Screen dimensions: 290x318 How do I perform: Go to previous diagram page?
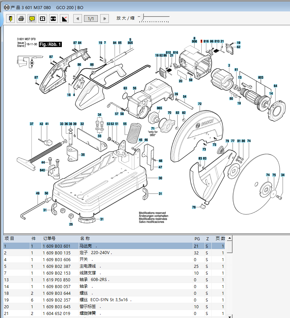click(78, 19)
